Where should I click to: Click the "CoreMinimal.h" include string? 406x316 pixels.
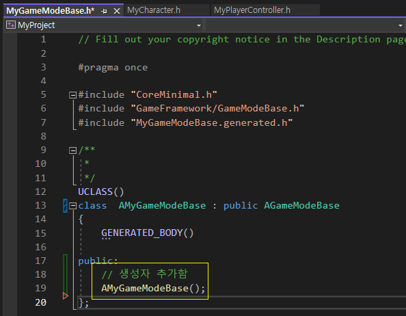point(174,95)
